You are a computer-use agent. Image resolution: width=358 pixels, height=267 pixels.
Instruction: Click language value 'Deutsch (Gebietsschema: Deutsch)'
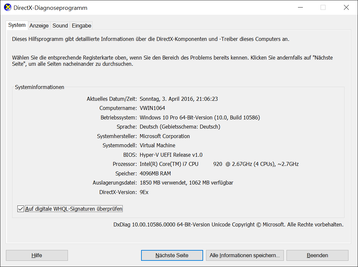pyautogui.click(x=180, y=127)
